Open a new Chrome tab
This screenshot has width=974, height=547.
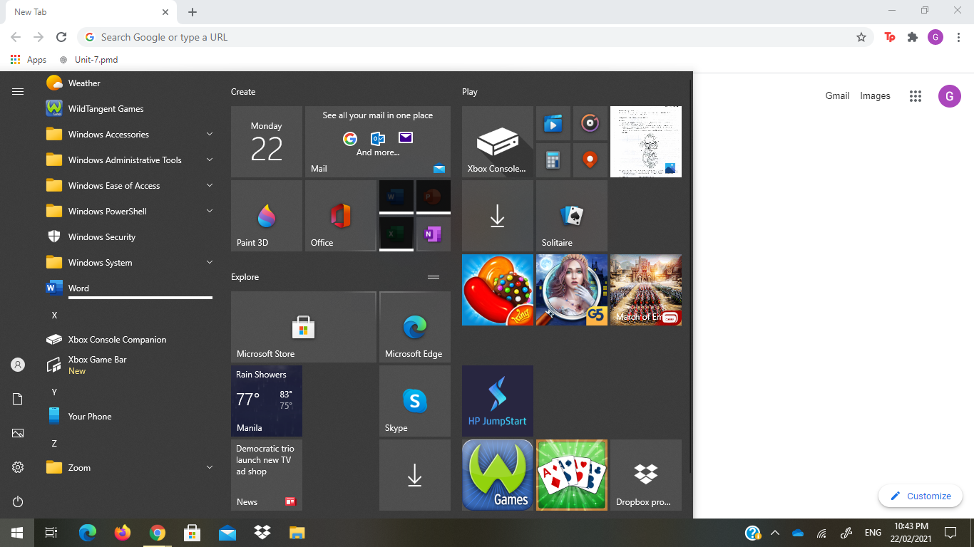tap(193, 12)
